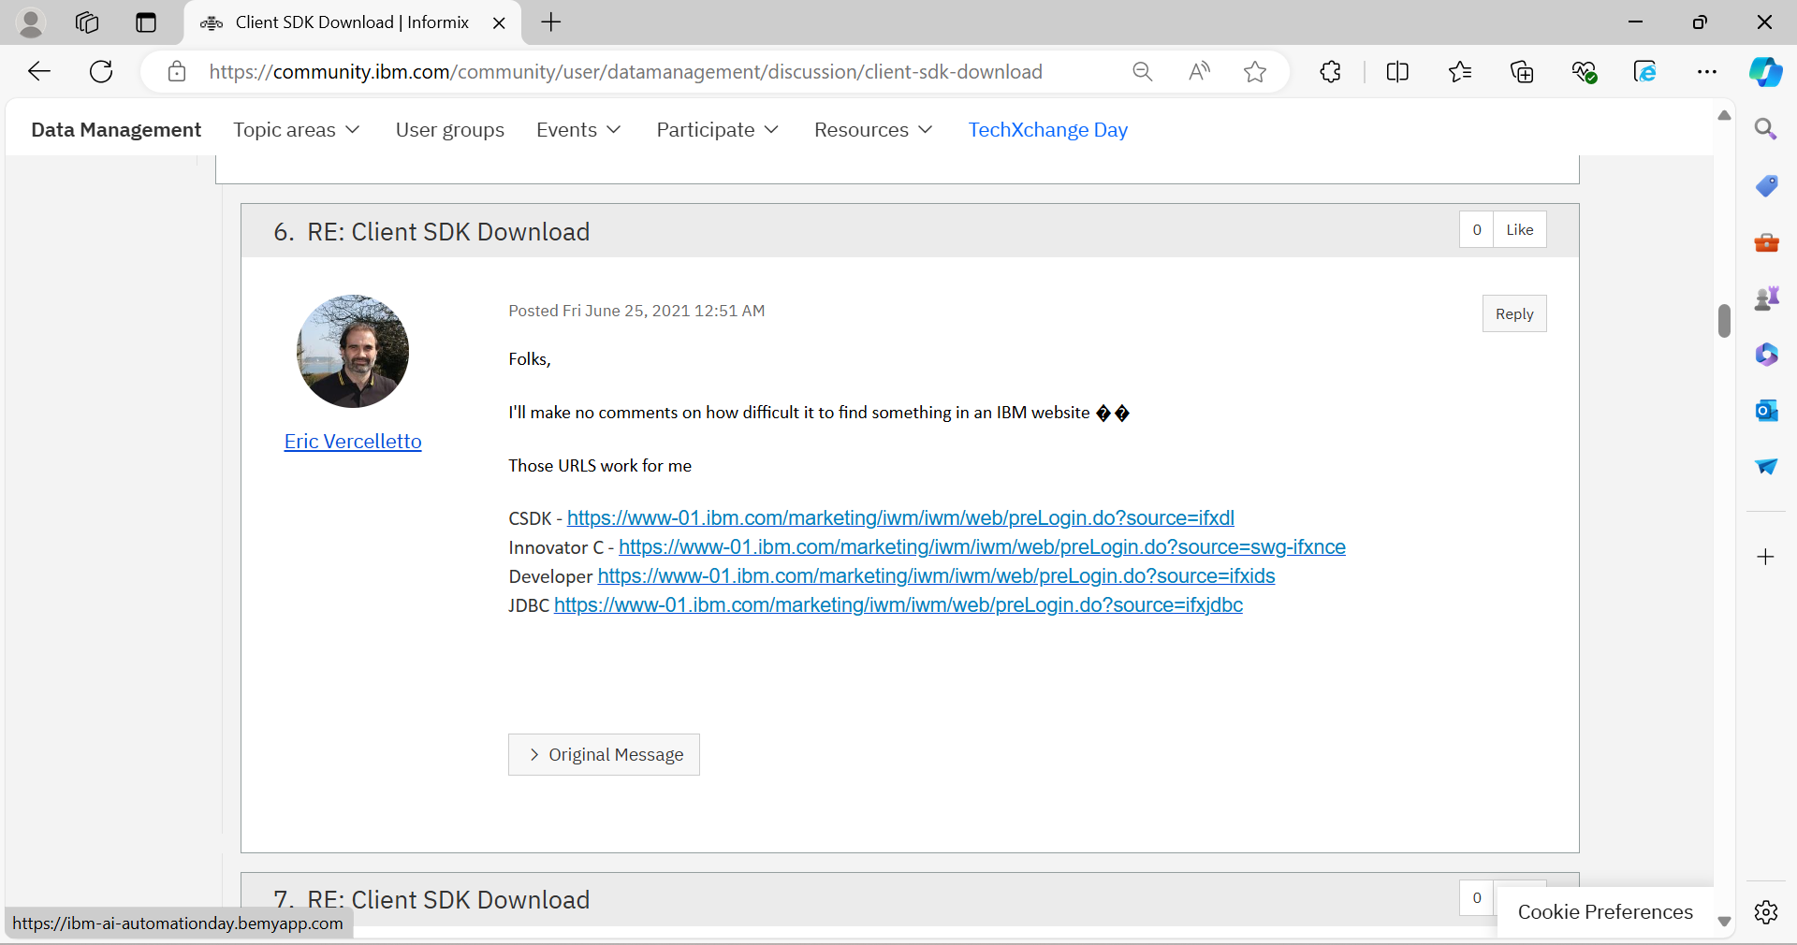
Task: Toggle split screen view
Action: [1397, 71]
